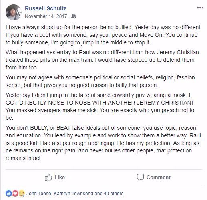The width and height of the screenshot is (207, 200).
Task: Click the paragraph starting 'You may not agree'
Action: point(100,81)
